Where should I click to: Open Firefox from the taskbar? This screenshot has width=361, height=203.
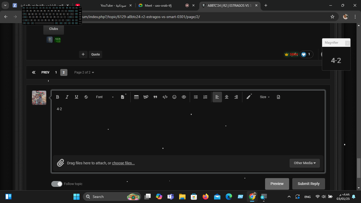point(205,197)
